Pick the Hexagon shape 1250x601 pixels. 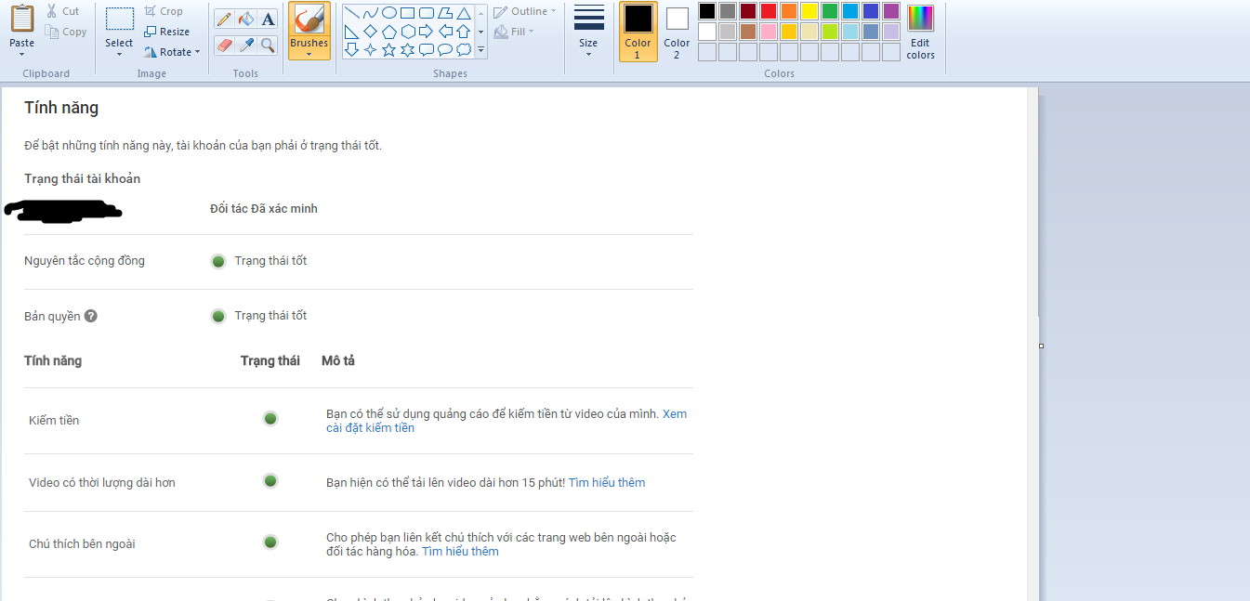pos(408,32)
